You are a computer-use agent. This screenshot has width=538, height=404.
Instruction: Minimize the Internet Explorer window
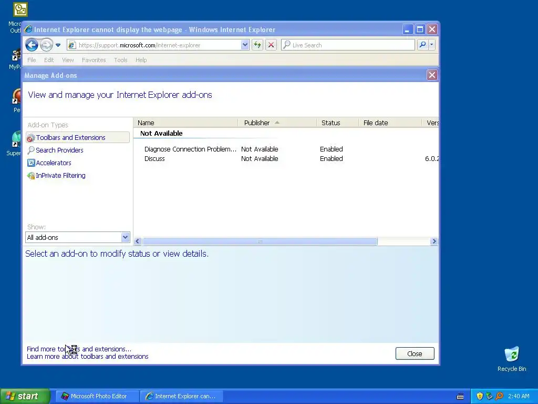[407, 29]
